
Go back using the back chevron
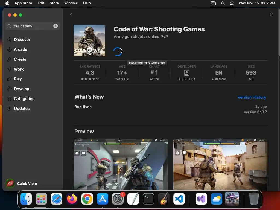click(x=71, y=15)
